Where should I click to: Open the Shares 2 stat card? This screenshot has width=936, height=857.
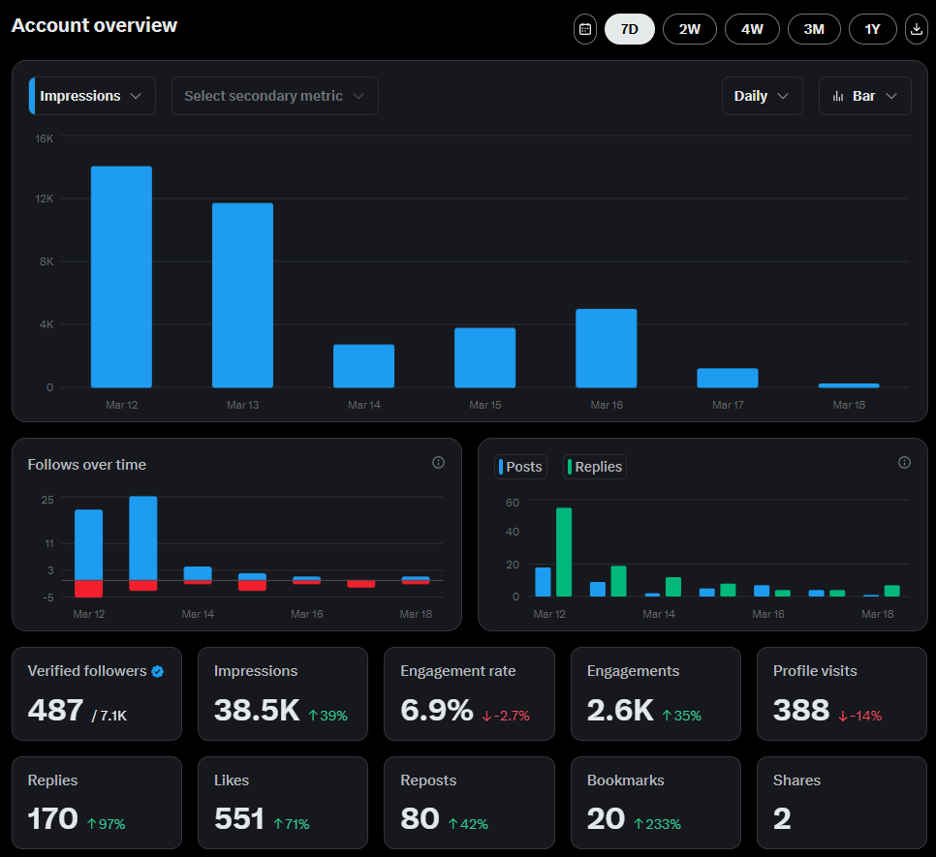click(x=842, y=803)
